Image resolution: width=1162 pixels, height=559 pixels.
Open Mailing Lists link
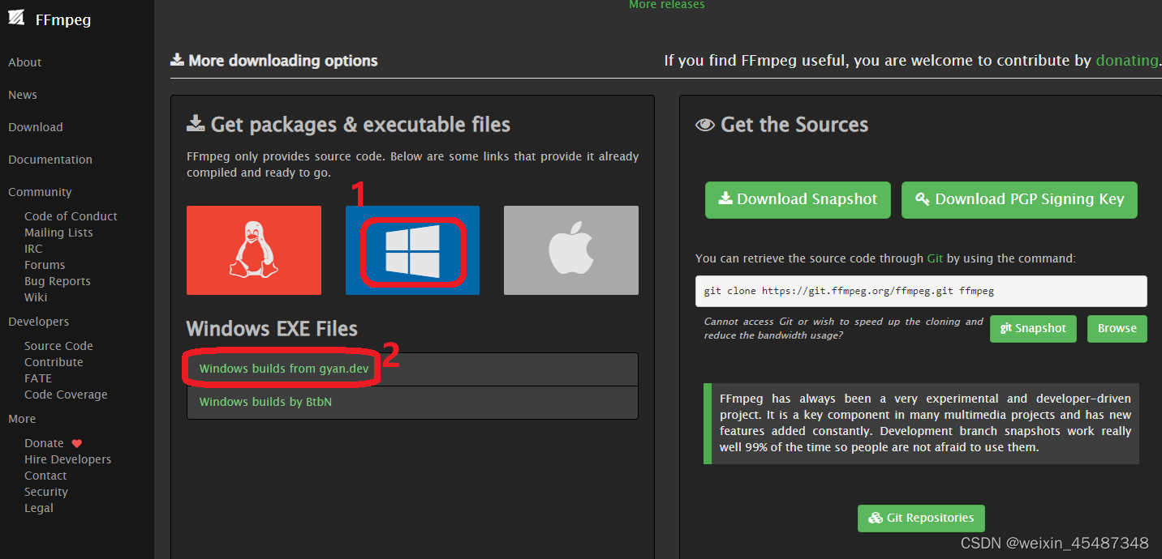point(58,233)
